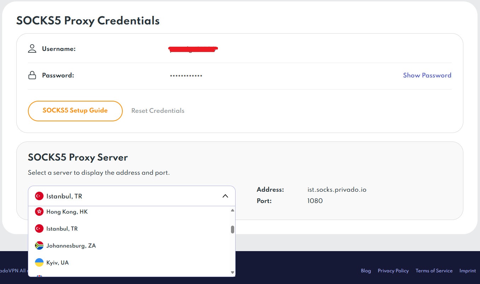Open the Imprint footer link
This screenshot has width=480, height=284.
coord(468,271)
